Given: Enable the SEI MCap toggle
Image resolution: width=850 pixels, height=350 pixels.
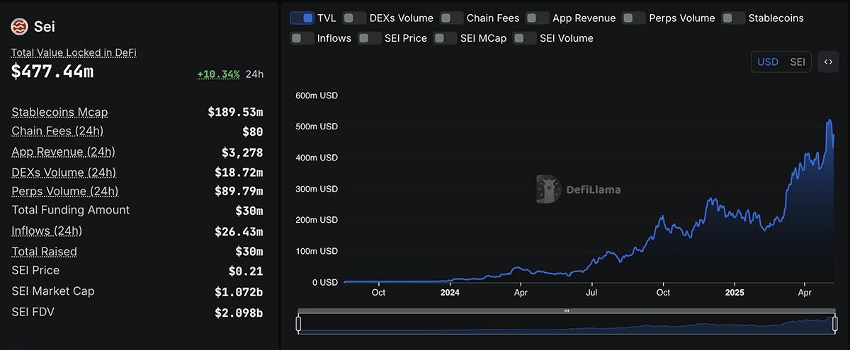Looking at the screenshot, I should click(445, 38).
